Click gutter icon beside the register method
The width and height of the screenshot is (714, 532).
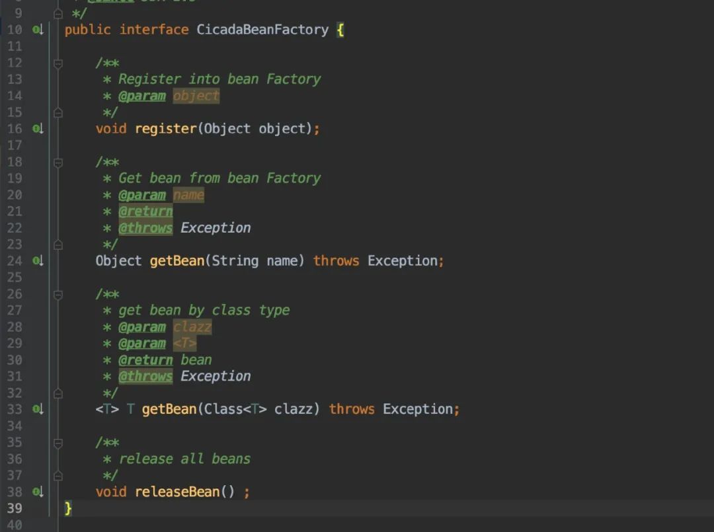[x=38, y=129]
